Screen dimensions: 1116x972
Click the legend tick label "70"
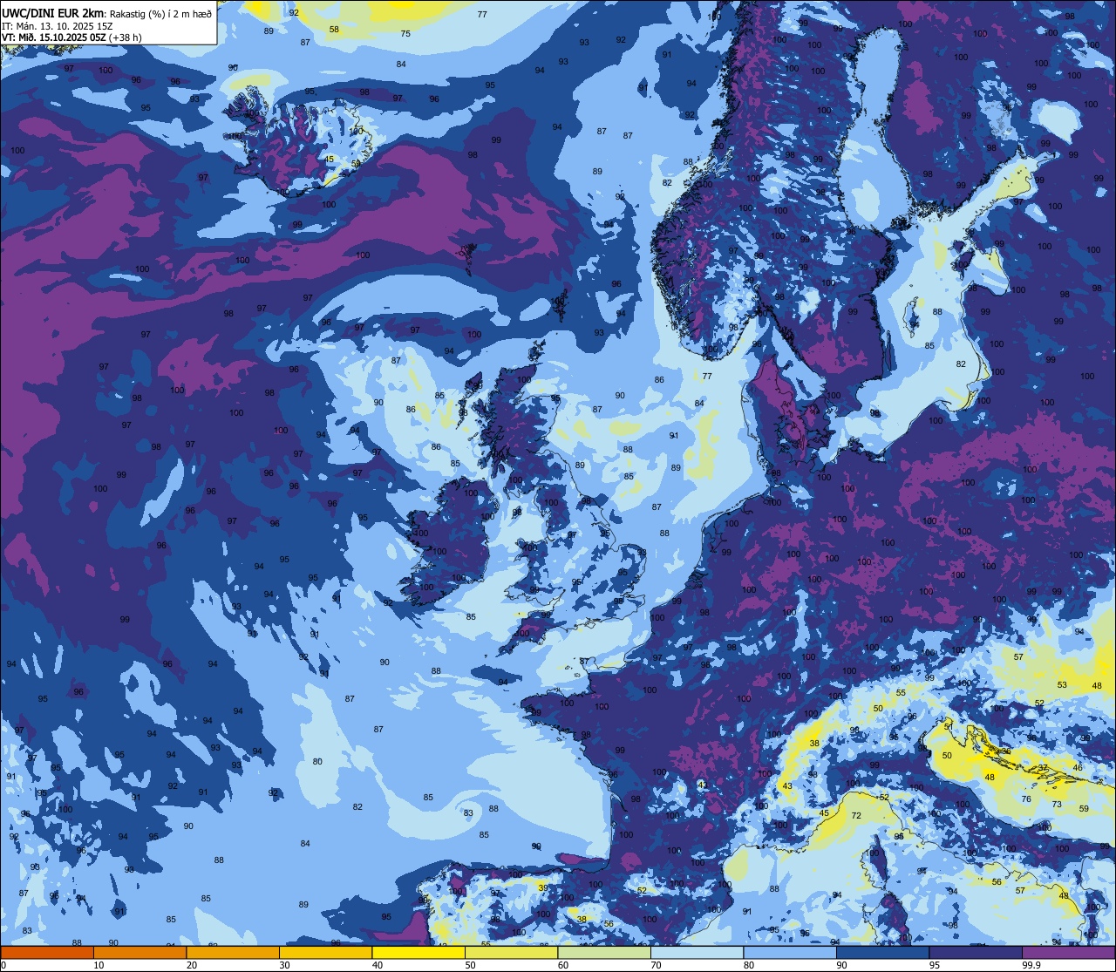pos(656,965)
